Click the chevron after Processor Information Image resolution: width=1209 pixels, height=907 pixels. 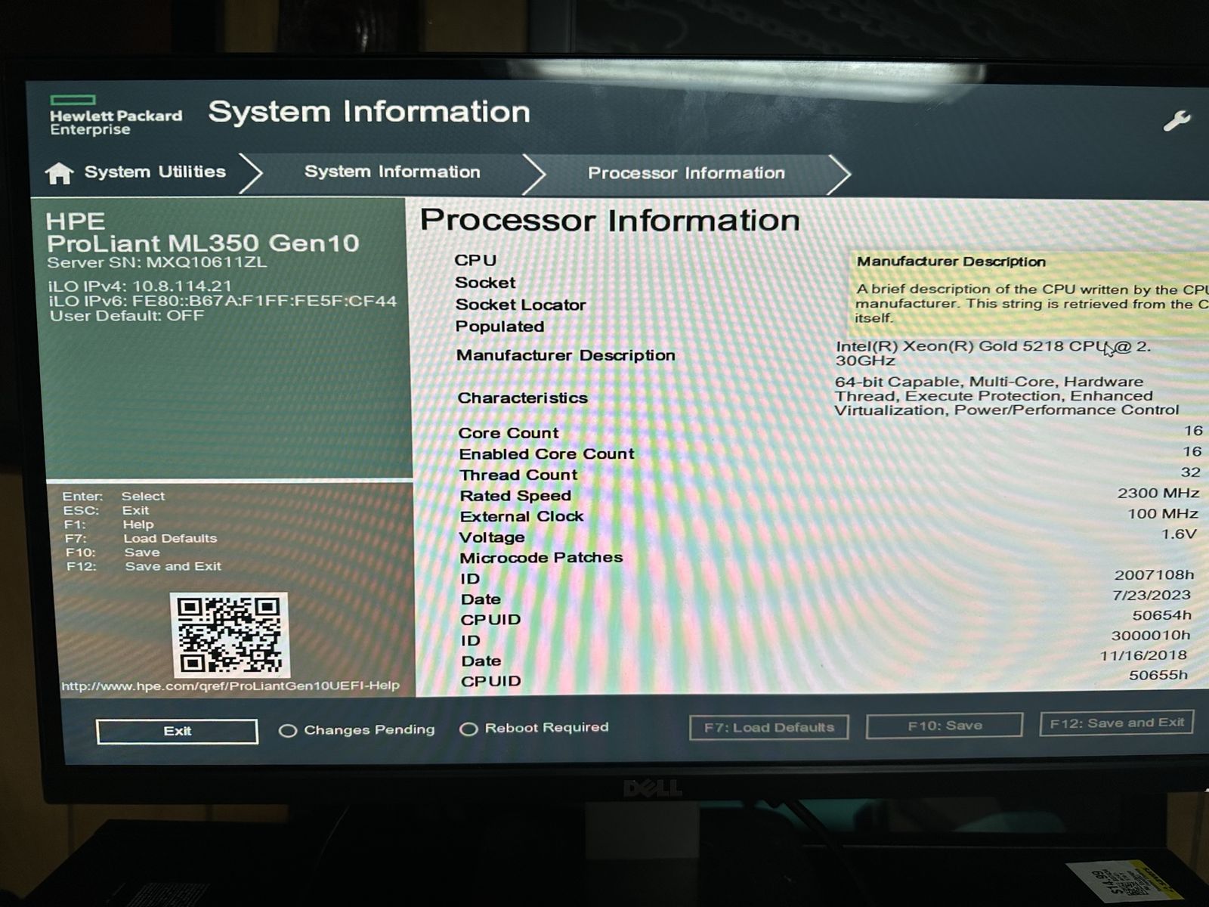pos(839,174)
